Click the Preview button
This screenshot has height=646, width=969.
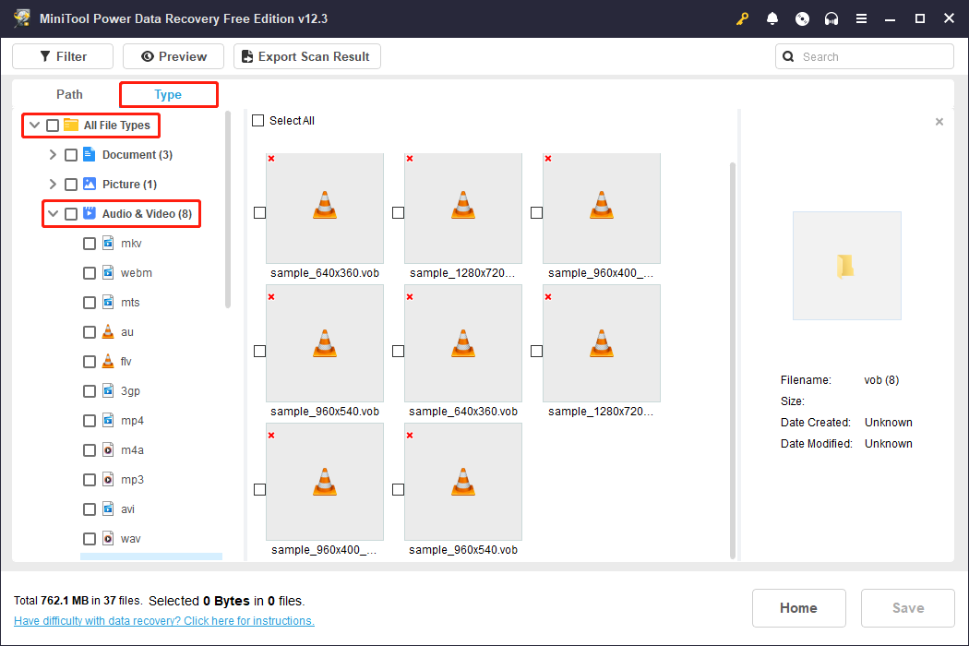[173, 56]
